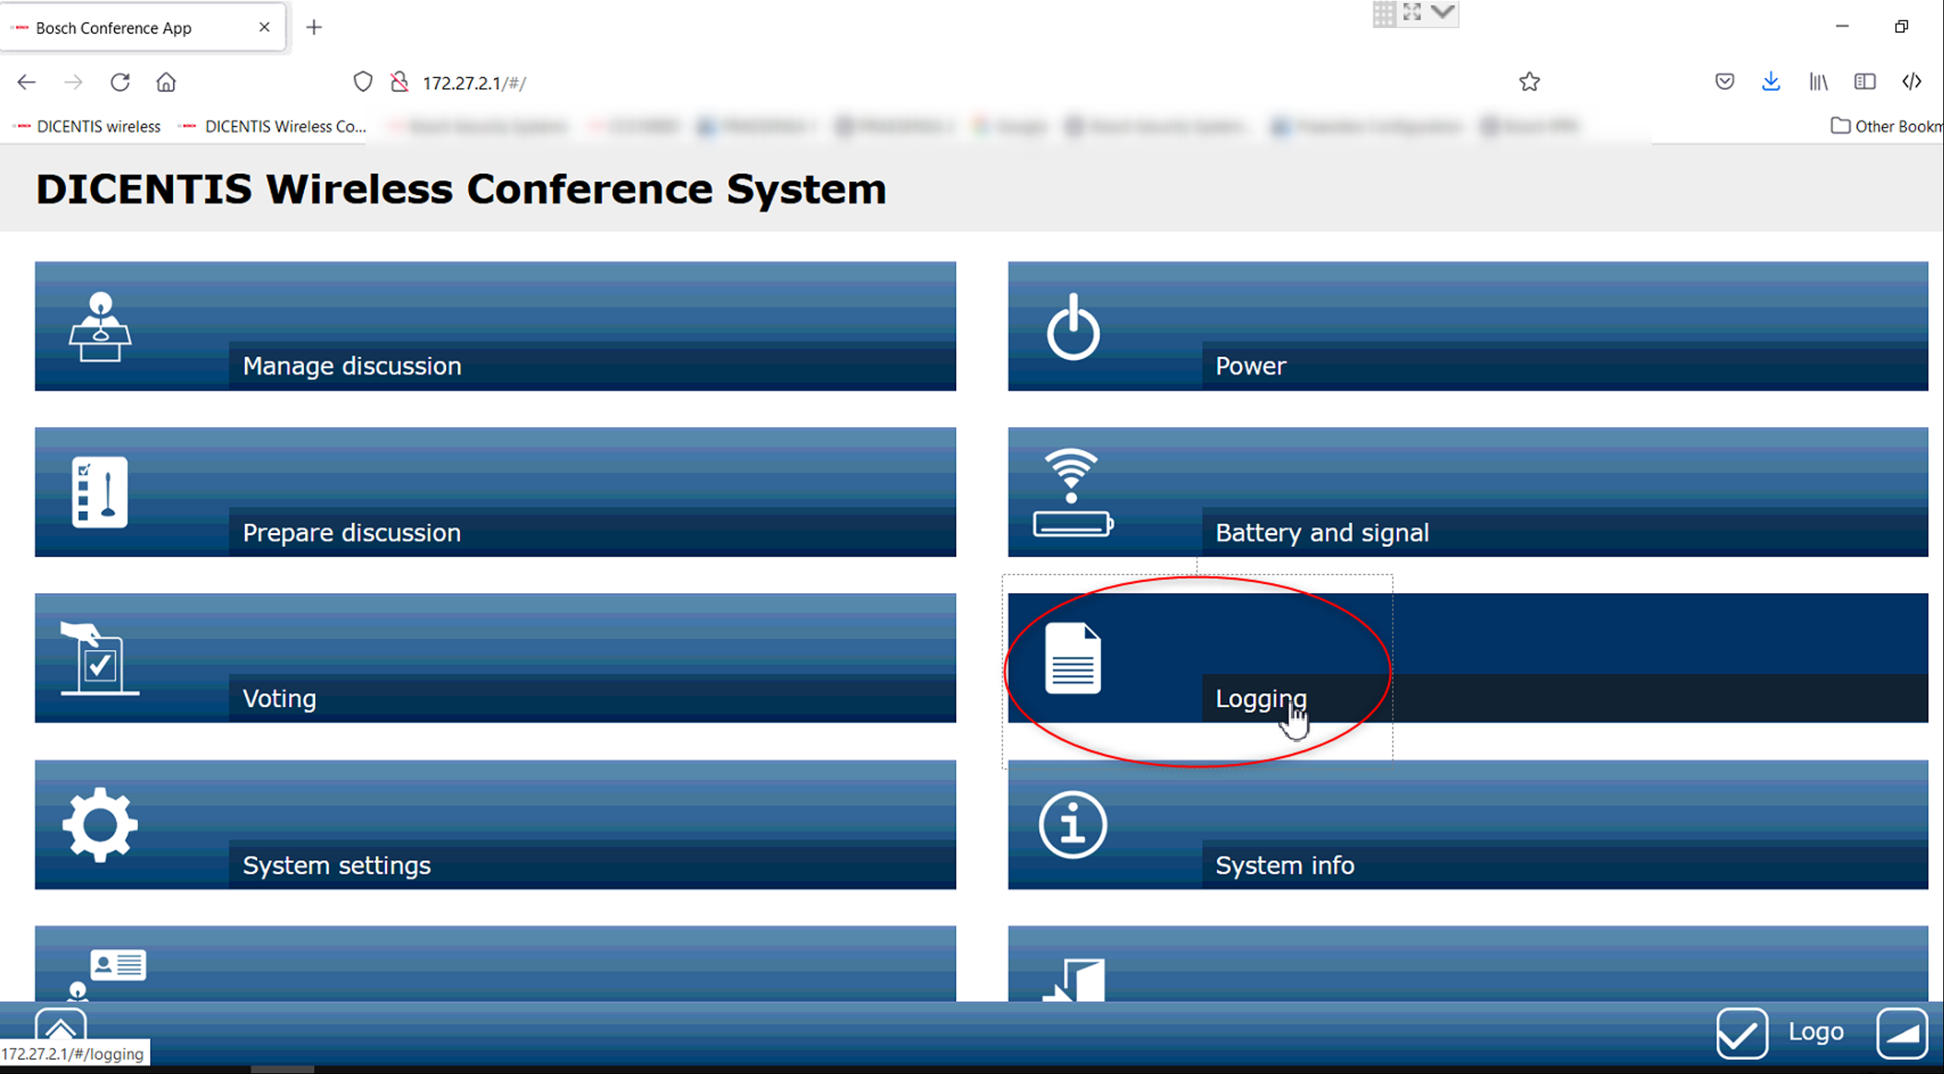Click the System info circle icon

click(1072, 825)
